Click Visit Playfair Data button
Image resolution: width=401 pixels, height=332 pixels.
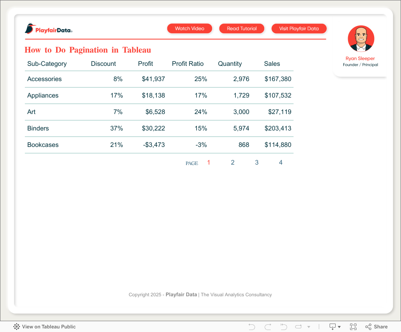(x=299, y=29)
